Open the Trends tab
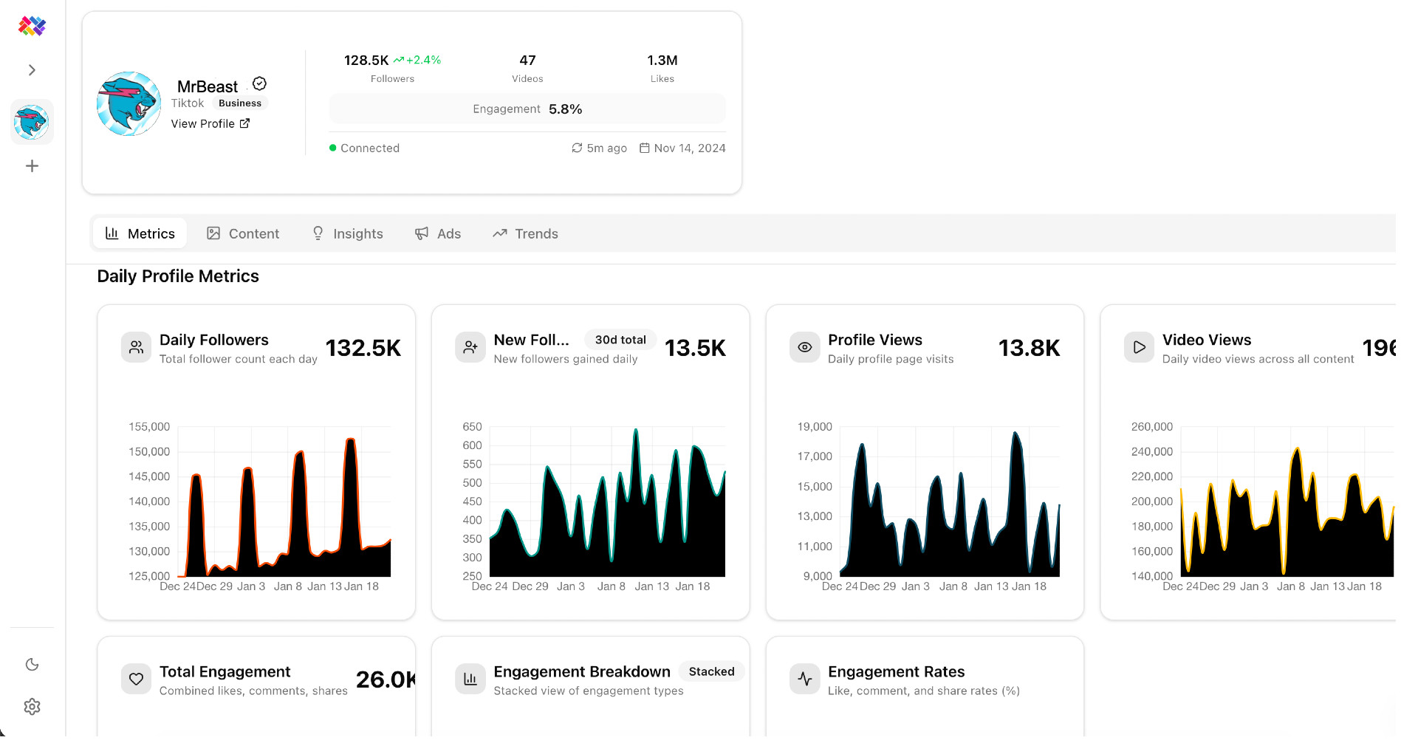Image resolution: width=1418 pixels, height=743 pixels. [525, 234]
